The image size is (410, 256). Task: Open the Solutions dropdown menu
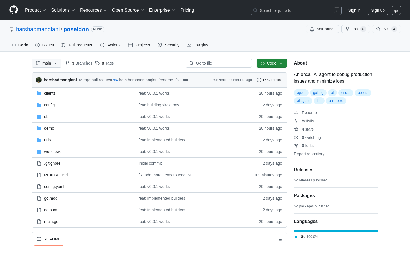63,10
